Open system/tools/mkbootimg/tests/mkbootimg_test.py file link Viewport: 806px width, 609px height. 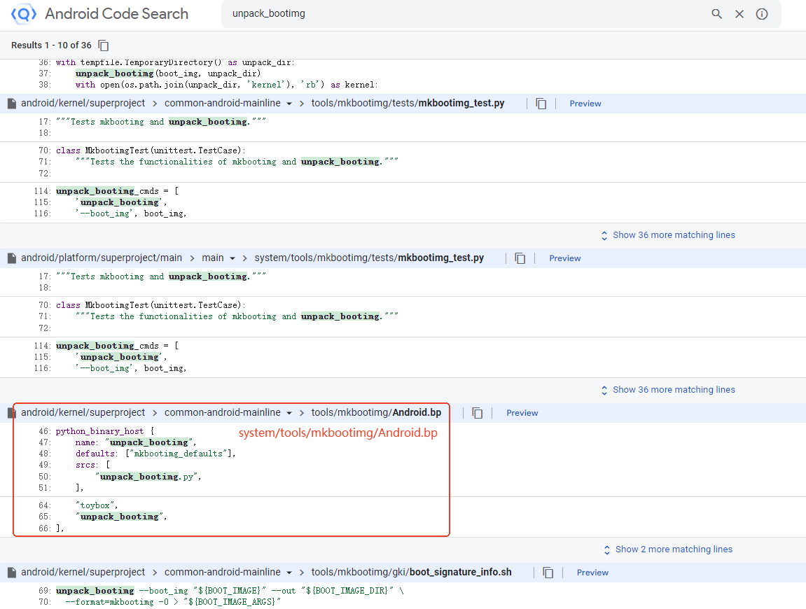369,258
